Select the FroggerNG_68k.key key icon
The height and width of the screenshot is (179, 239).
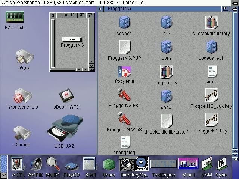tap(211, 96)
